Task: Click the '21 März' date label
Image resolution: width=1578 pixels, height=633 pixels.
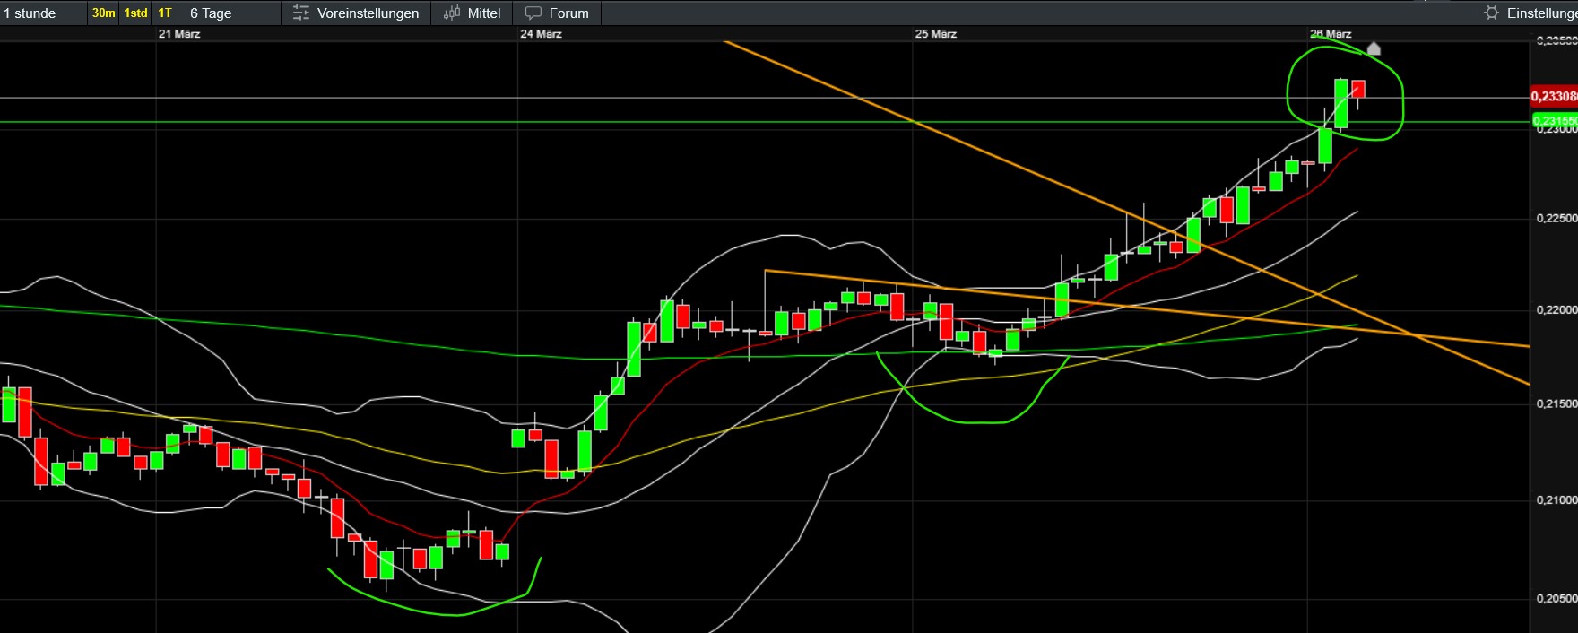Action: [x=179, y=34]
